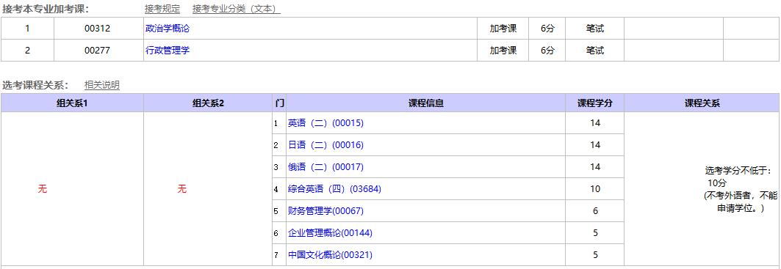Click 6分 cell in 政治学概论 row
Screen dimensions: 781x269
[x=547, y=29]
